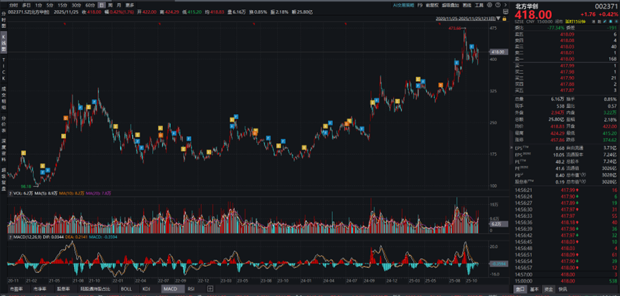620x296 pixels.
Task: Expand the 更多 timeframe options
Action: point(130,4)
